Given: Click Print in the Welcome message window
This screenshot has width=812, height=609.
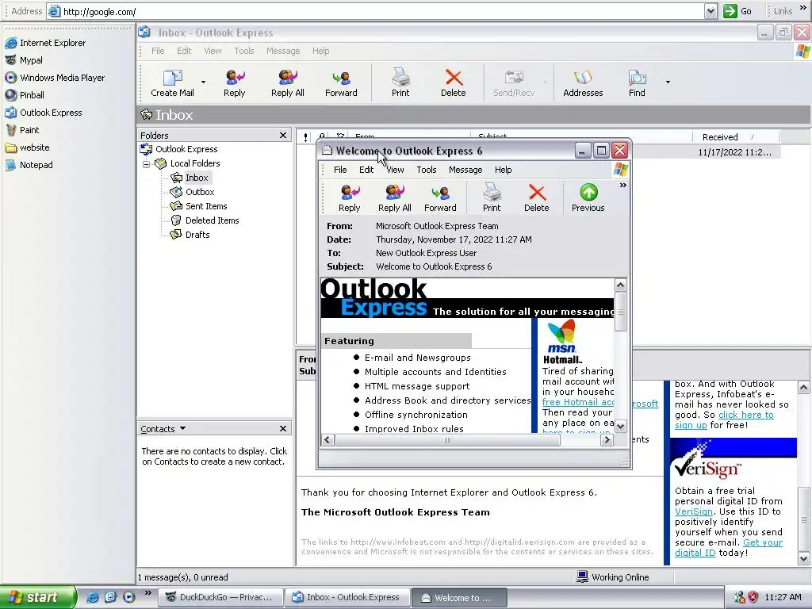Looking at the screenshot, I should point(492,197).
